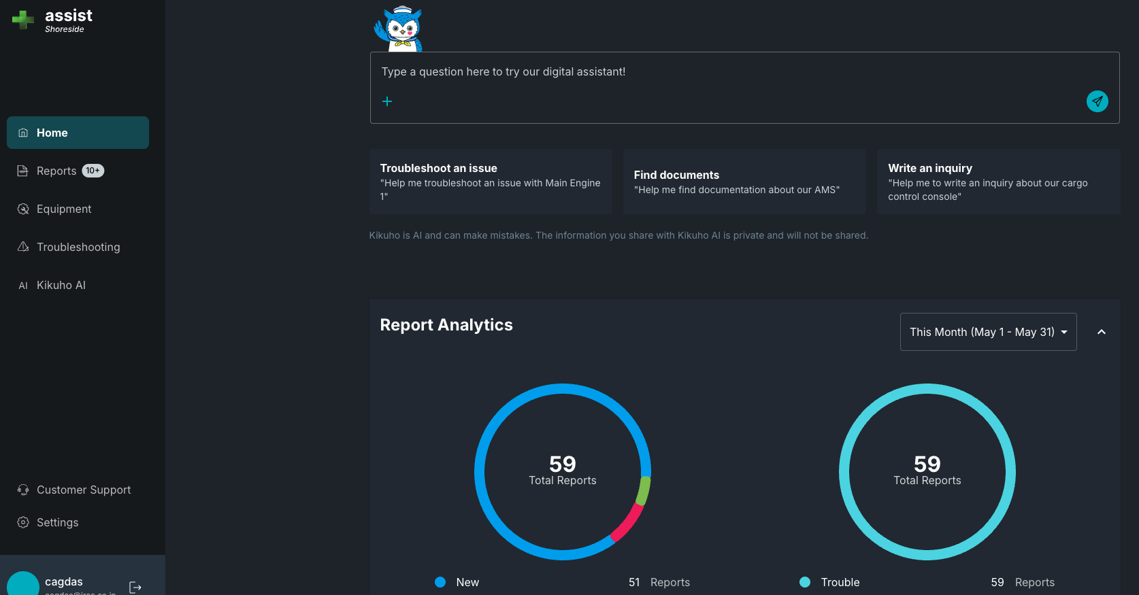The image size is (1139, 595).
Task: Click the Customer Support headset icon
Action: pyautogui.click(x=23, y=490)
